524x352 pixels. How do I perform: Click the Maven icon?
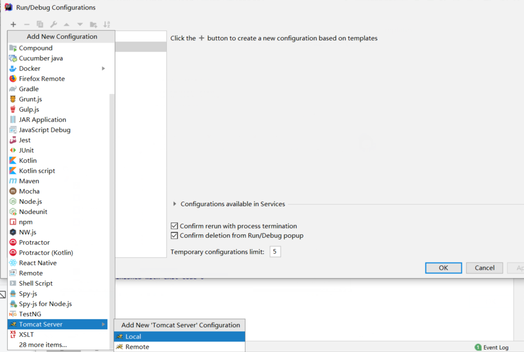tap(13, 181)
